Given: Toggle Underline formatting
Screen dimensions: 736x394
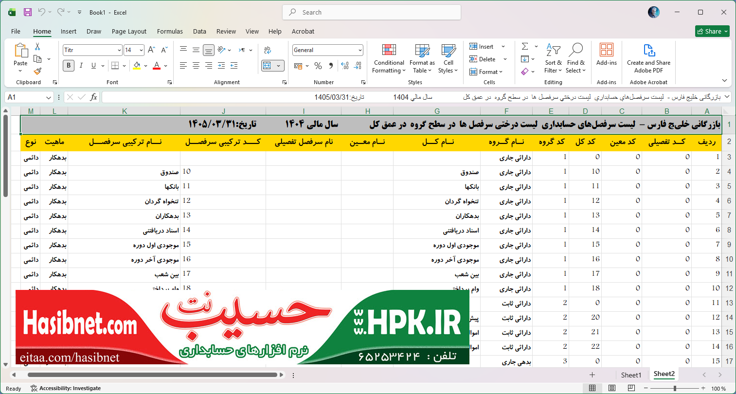Looking at the screenshot, I should point(93,65).
